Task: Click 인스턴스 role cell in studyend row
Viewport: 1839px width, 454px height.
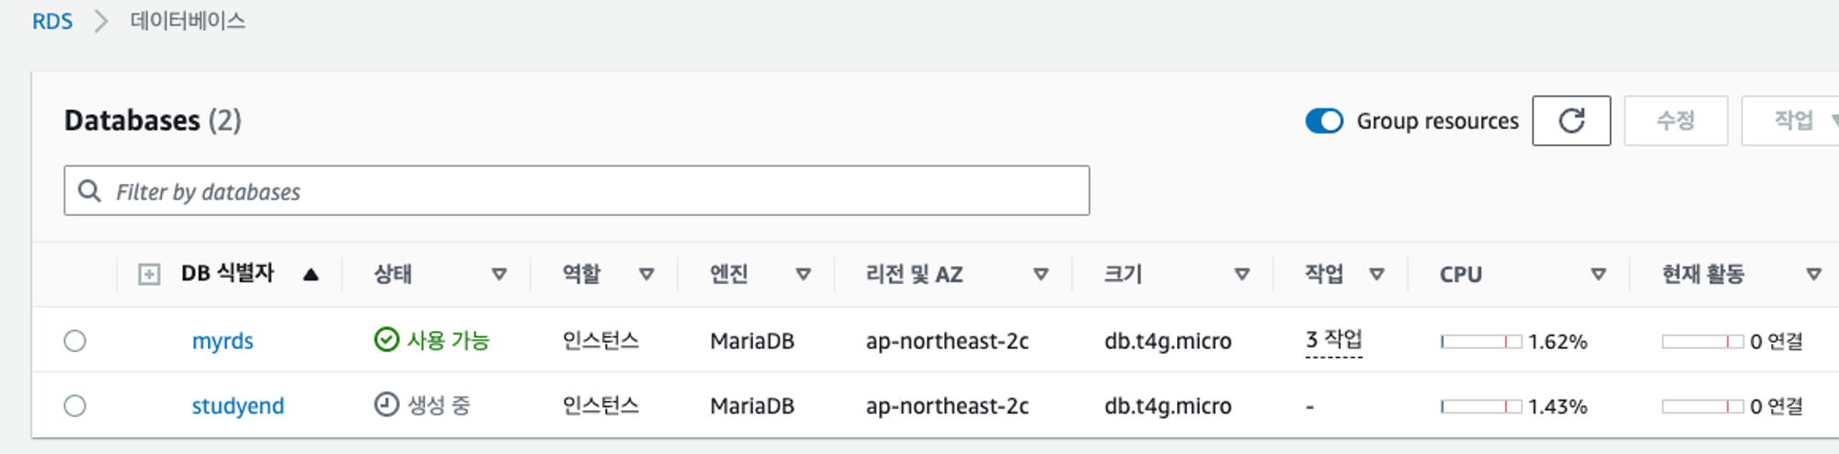Action: click(x=600, y=405)
